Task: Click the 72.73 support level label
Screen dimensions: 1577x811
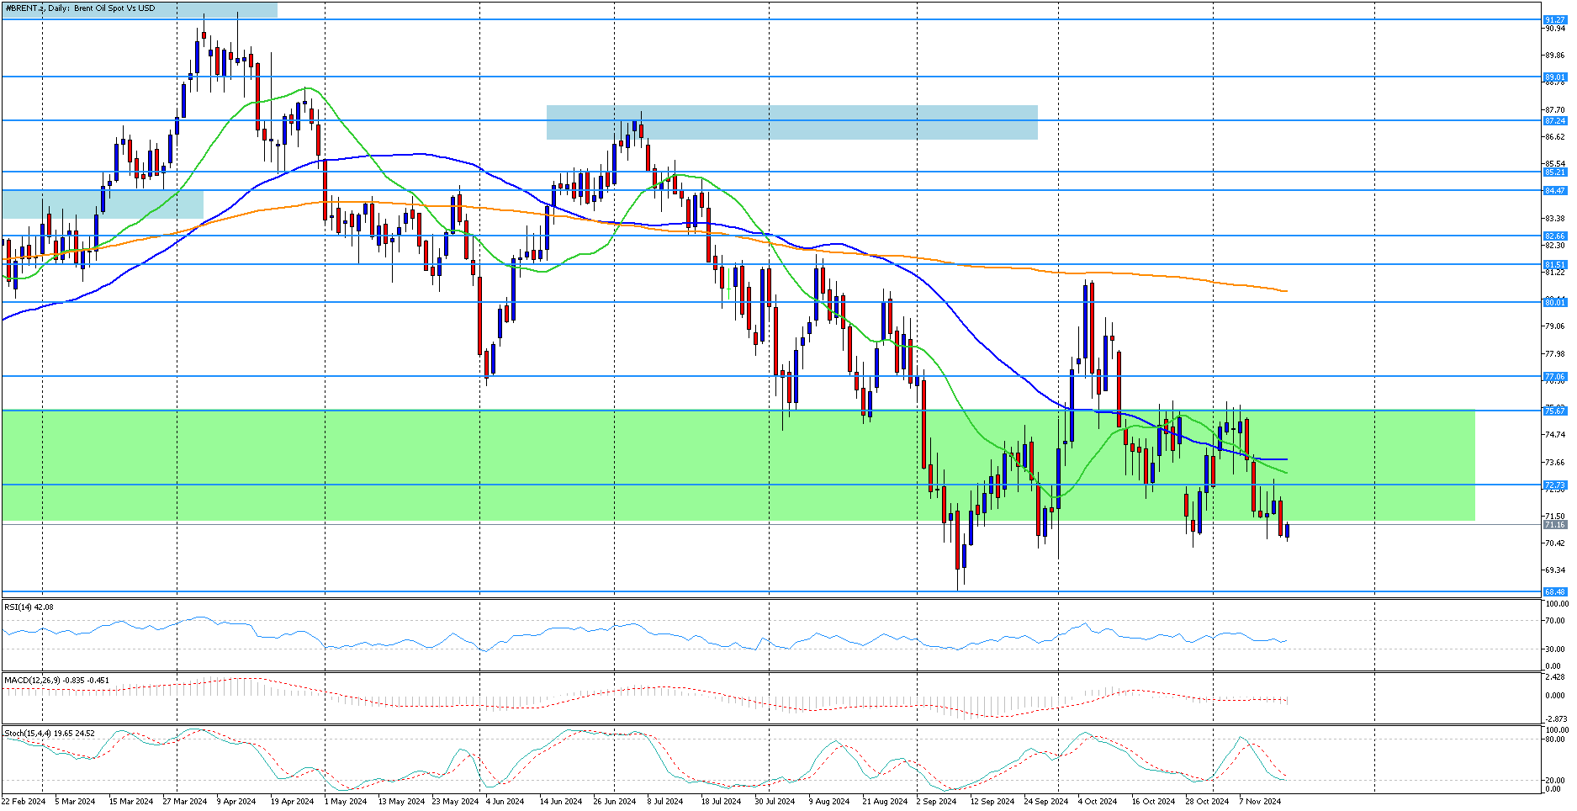Action: coord(1554,485)
